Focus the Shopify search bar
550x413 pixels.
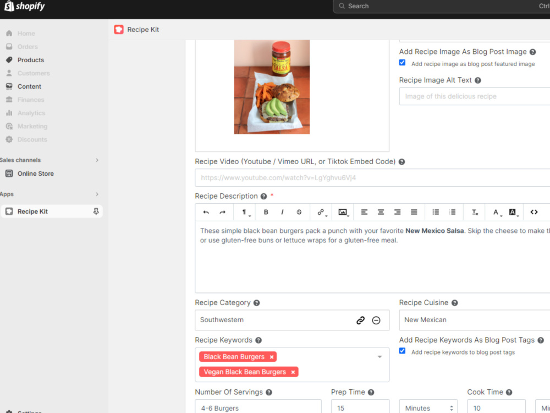[x=441, y=6]
